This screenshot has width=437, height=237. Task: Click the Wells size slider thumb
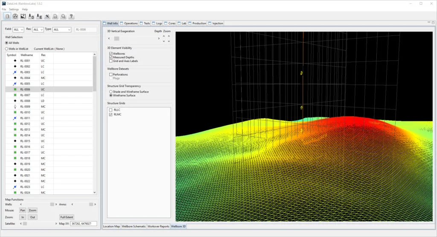[x=52, y=205]
